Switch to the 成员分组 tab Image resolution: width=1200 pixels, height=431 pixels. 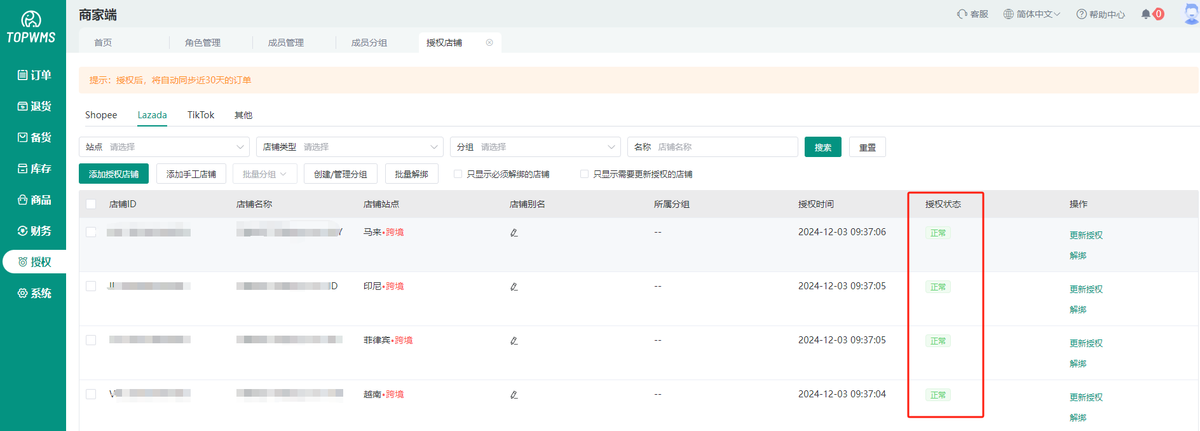coord(369,43)
